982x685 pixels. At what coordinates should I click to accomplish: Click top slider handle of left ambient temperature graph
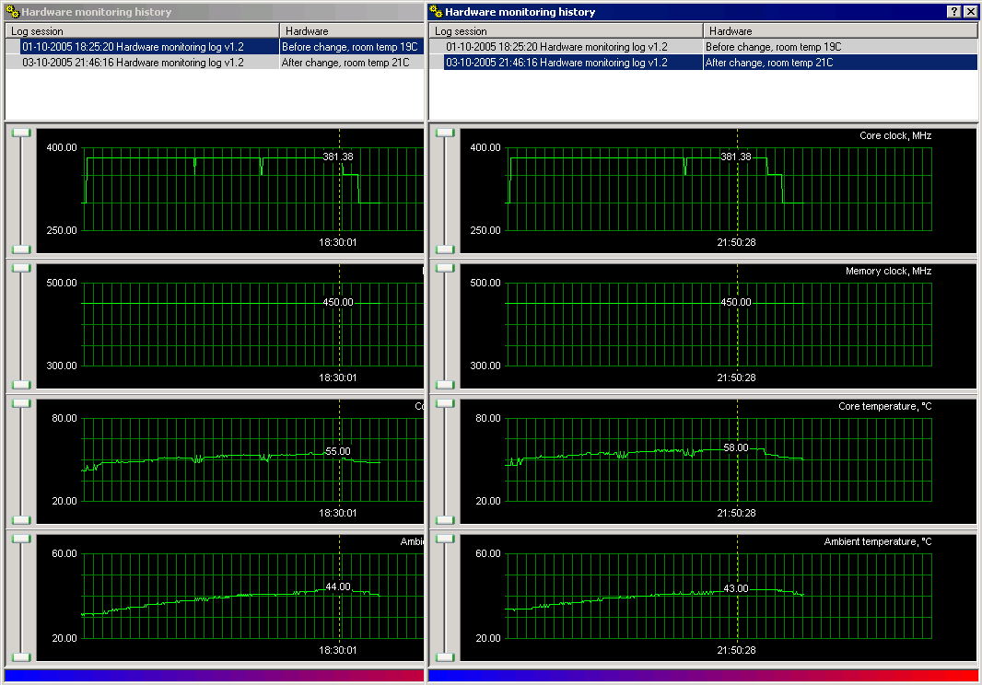click(21, 539)
